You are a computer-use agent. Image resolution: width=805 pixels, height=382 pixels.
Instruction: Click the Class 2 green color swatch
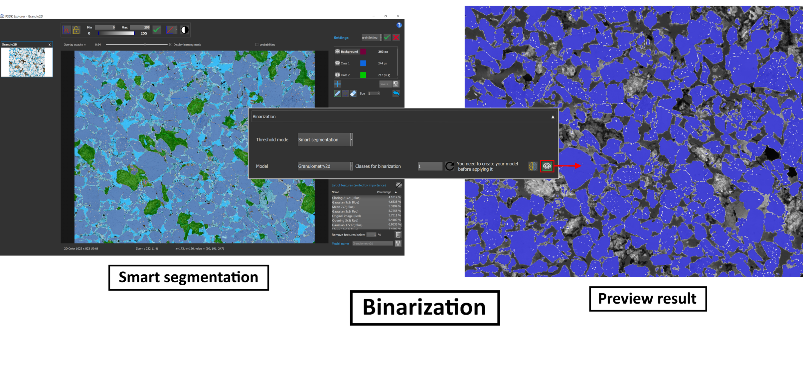point(363,75)
